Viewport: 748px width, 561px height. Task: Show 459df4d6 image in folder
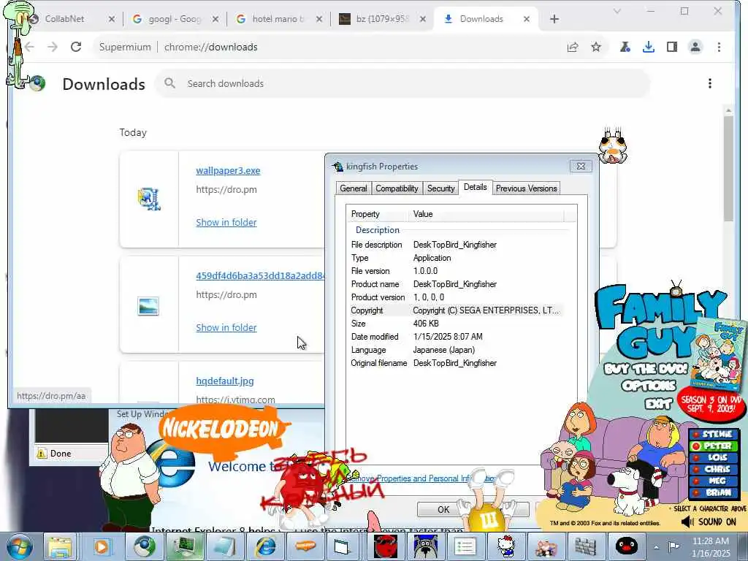[226, 328]
